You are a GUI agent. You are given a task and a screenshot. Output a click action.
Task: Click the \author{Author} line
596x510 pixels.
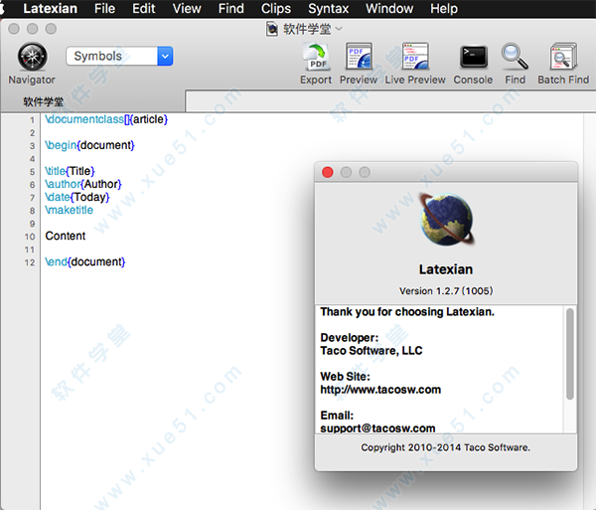[82, 184]
